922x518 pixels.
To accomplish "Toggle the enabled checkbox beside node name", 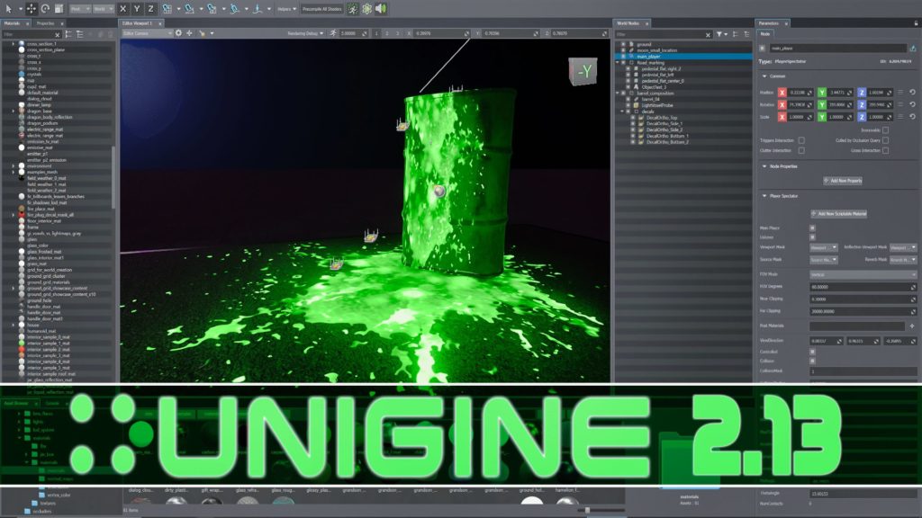I will 762,49.
